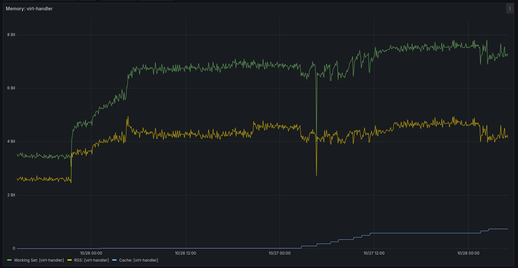The height and width of the screenshot is (268, 518).
Task: Click the '2 Bil' y-axis label
Action: coord(11,195)
